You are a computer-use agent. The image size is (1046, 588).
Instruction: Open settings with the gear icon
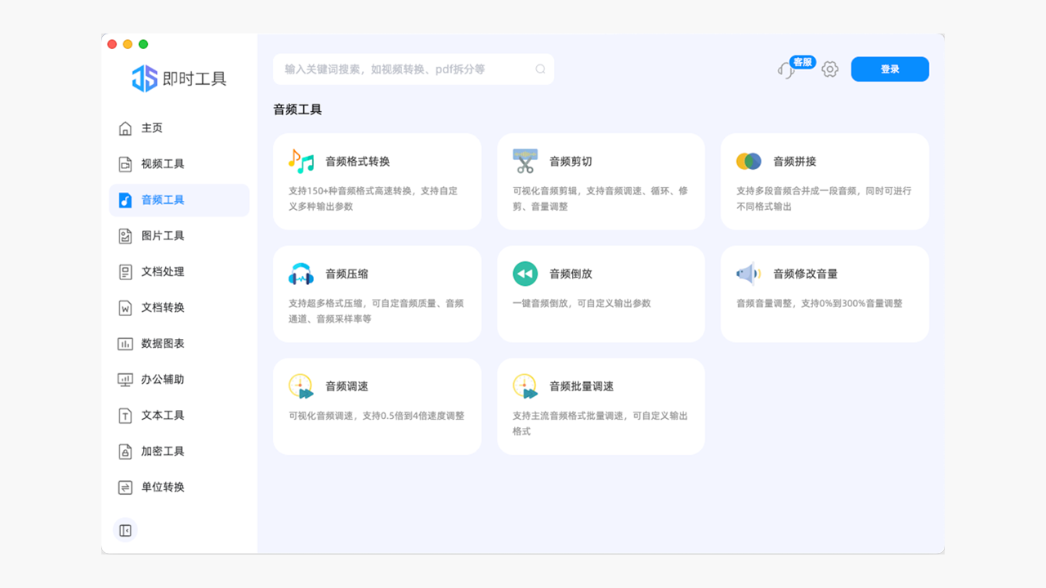pos(829,69)
